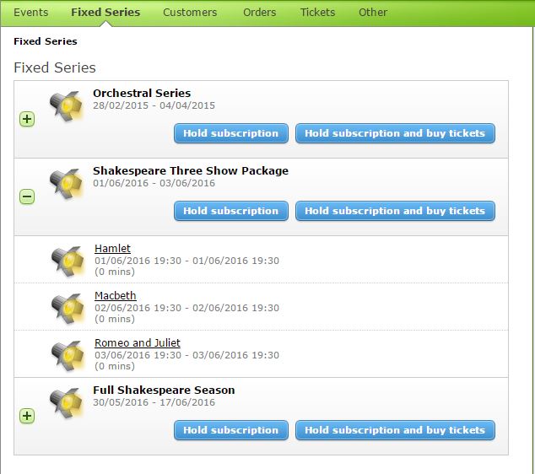This screenshot has height=474, width=535.
Task: Click the spotlight icon beside Orchestral Series
Action: tap(66, 105)
